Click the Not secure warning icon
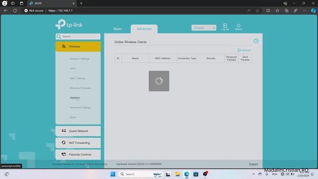This screenshot has height=179, width=318. [26, 10]
